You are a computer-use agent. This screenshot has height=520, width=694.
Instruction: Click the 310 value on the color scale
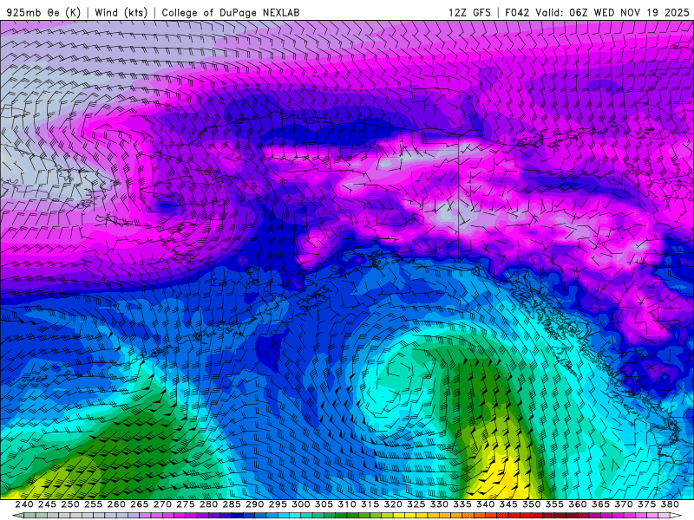coord(347,504)
